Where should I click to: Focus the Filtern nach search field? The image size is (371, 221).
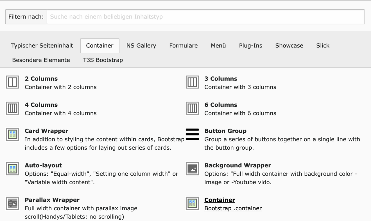tap(205, 17)
